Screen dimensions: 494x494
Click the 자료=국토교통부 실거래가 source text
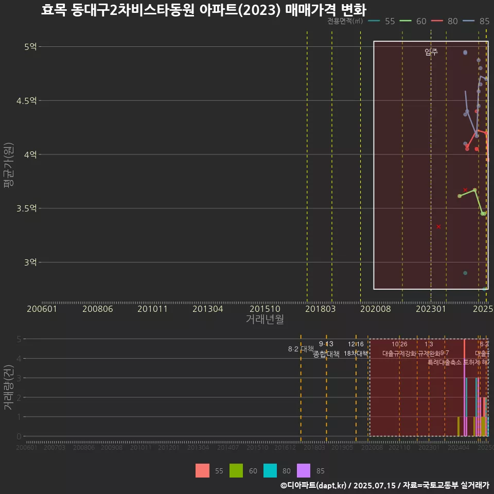point(446,485)
